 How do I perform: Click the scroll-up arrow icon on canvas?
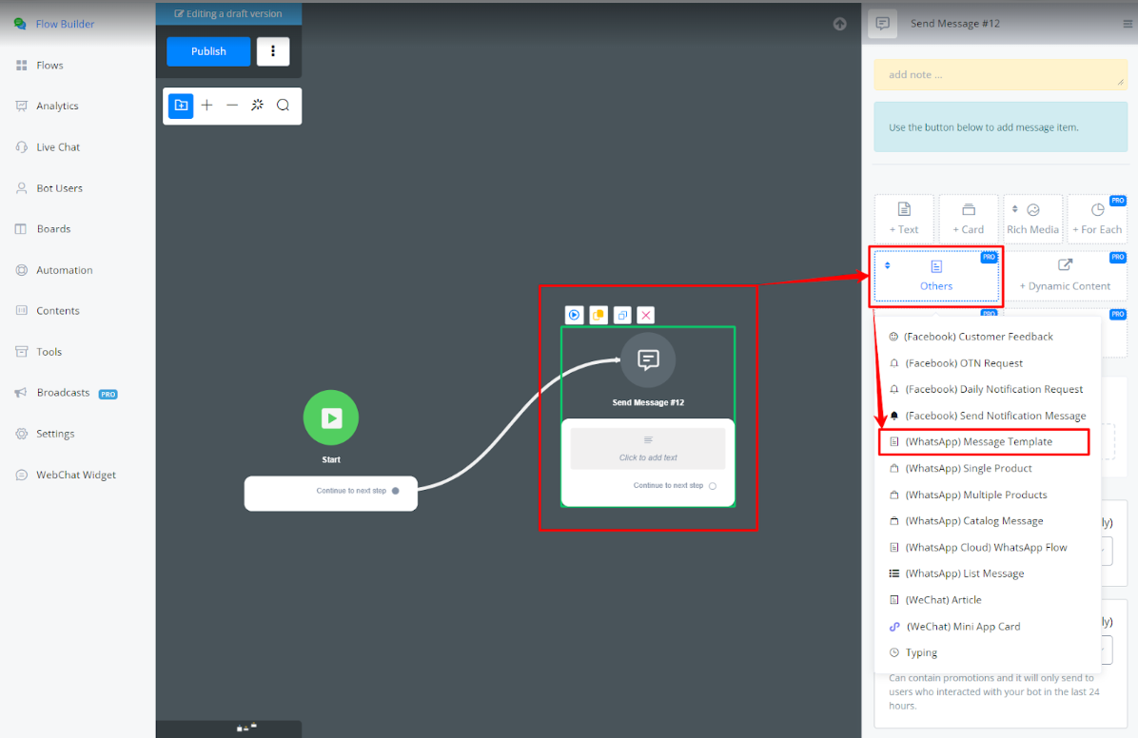pyautogui.click(x=839, y=24)
